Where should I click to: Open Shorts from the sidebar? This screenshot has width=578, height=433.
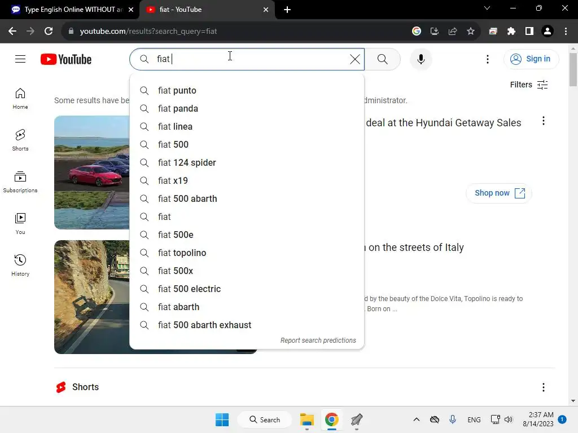[20, 140]
